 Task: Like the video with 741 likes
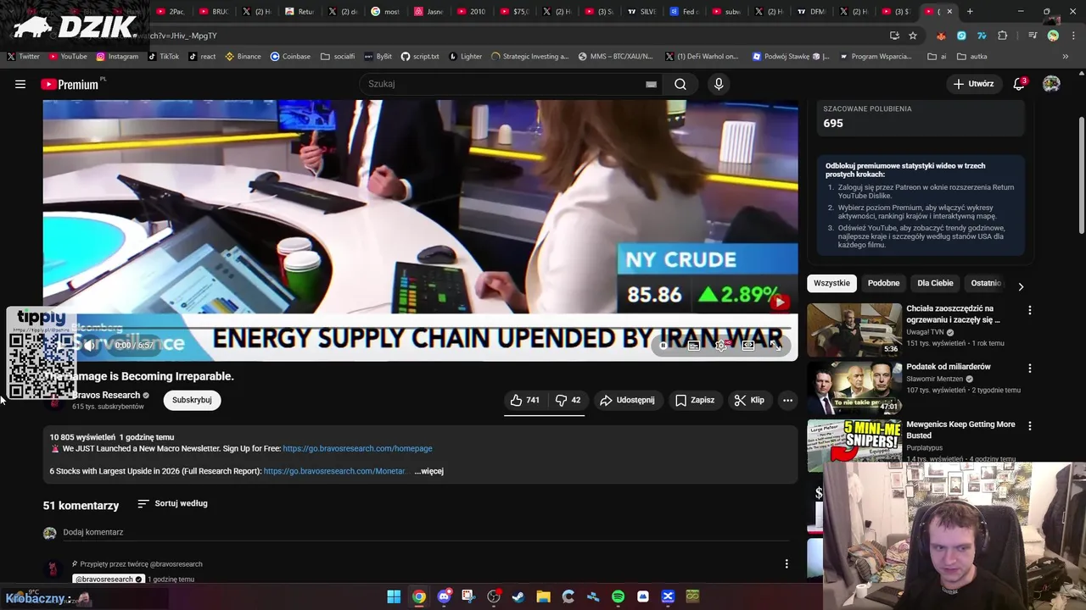coord(525,400)
